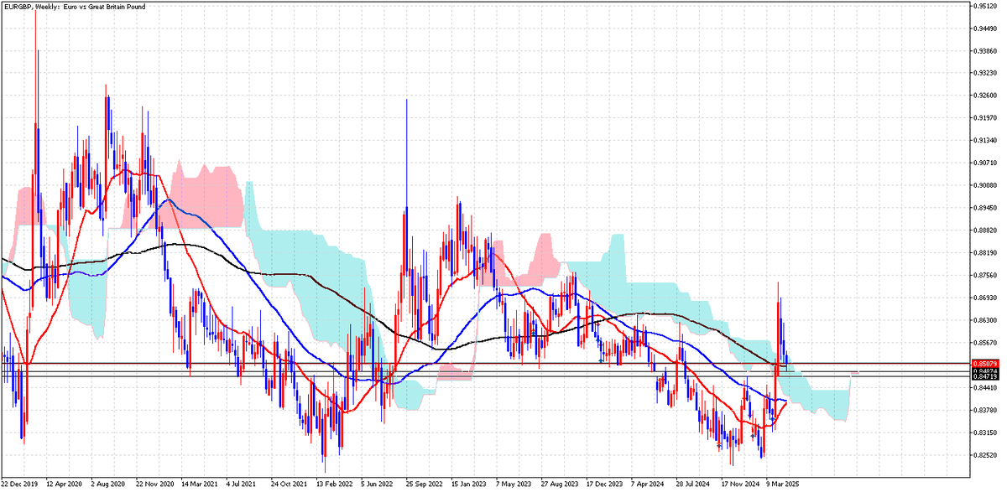
Task: Click the price axis label 0.86300
Action: click(x=986, y=320)
